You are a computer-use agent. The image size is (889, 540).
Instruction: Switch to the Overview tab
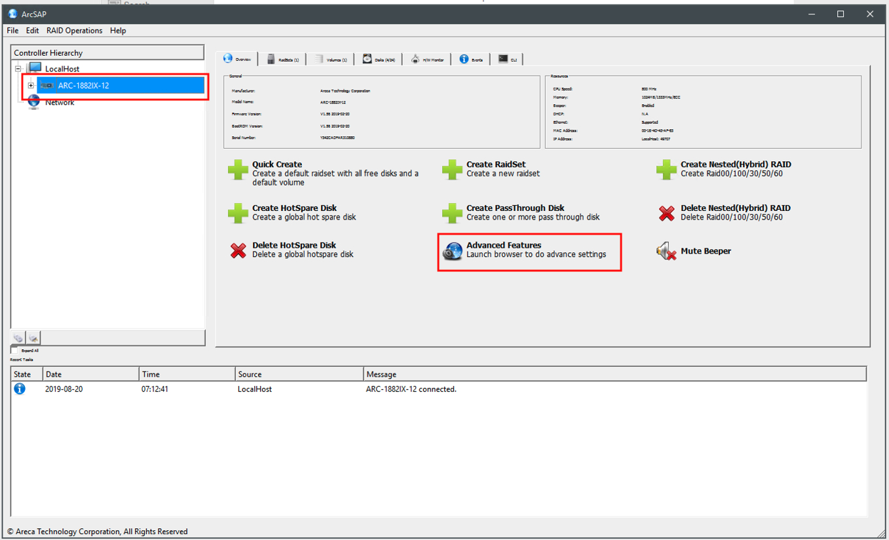pos(236,59)
